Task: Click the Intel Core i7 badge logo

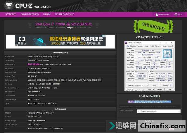Action: [167, 54]
